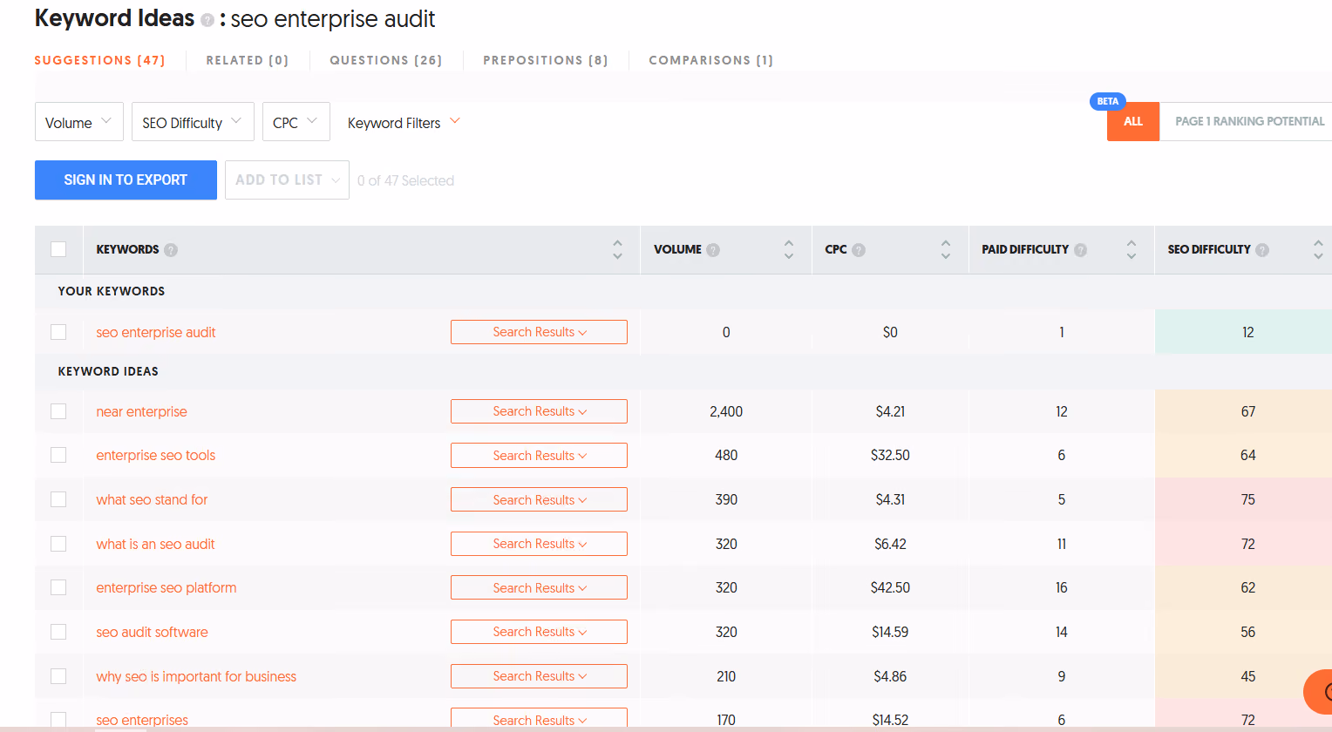Image resolution: width=1332 pixels, height=732 pixels.
Task: Toggle the select-all keywords checkbox
Action: click(x=58, y=249)
